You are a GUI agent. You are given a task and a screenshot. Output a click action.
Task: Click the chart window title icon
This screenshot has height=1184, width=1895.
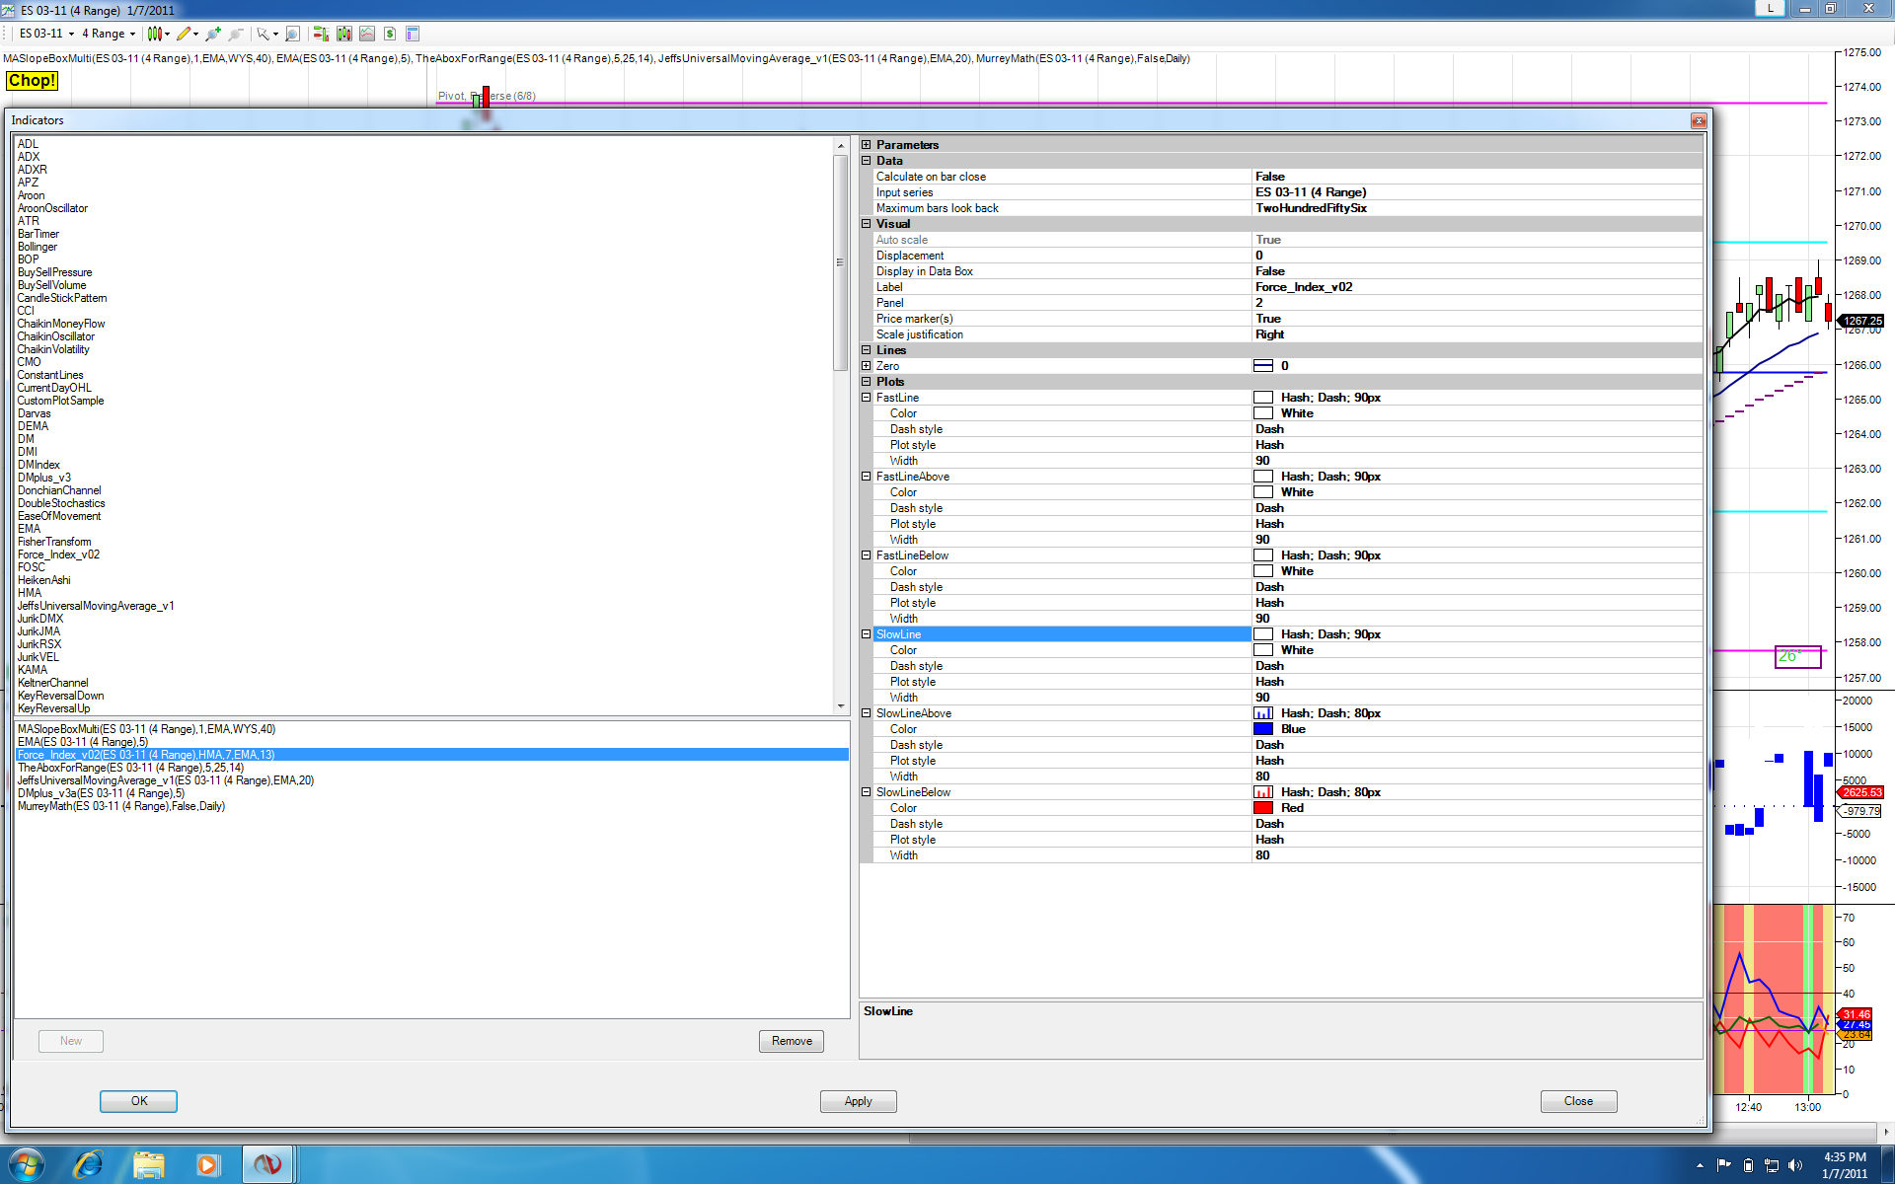pos(8,10)
